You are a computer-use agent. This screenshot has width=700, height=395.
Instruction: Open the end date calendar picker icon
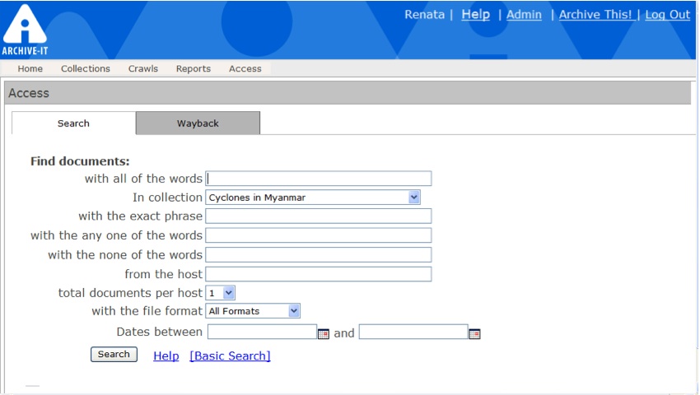click(474, 333)
